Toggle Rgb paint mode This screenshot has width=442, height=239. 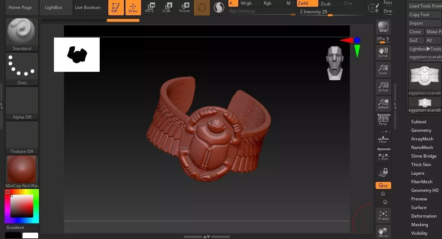(272, 3)
